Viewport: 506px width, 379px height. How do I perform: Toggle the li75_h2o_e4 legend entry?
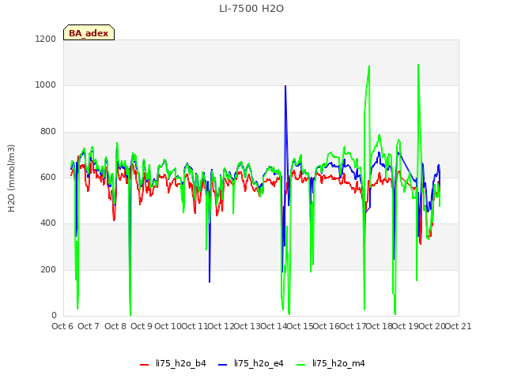pos(251,363)
